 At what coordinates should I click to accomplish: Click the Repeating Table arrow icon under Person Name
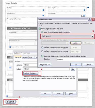[x=10, y=47]
